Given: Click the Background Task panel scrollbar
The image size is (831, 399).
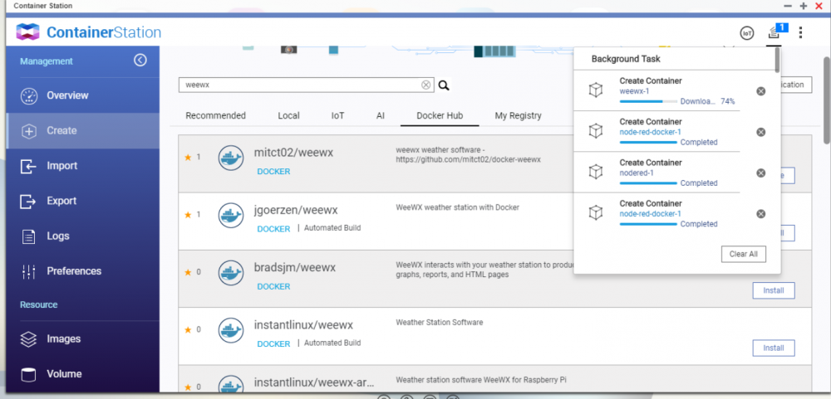Looking at the screenshot, I should [777, 60].
